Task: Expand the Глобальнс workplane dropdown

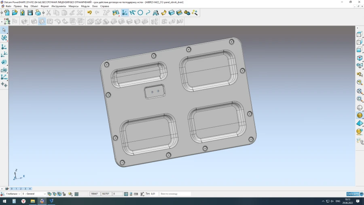Action: (20, 194)
